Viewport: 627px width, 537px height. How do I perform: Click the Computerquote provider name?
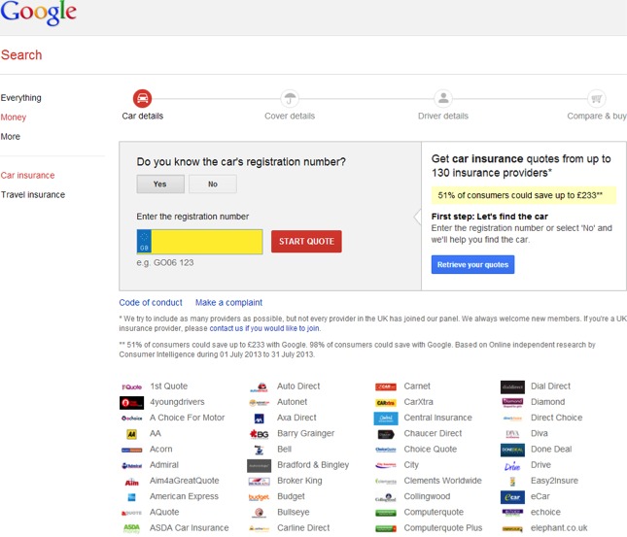click(x=434, y=512)
